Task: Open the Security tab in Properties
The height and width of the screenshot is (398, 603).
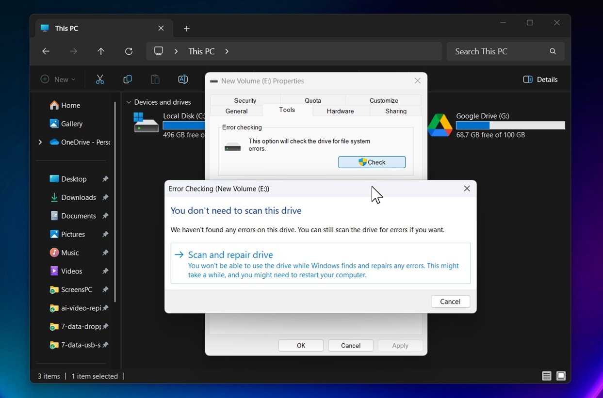Action: point(245,100)
